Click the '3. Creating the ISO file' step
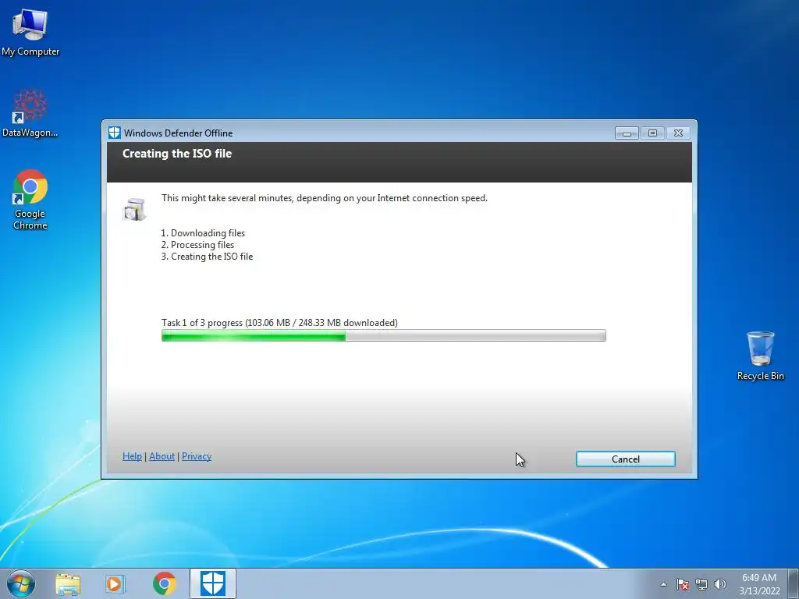 coord(207,256)
